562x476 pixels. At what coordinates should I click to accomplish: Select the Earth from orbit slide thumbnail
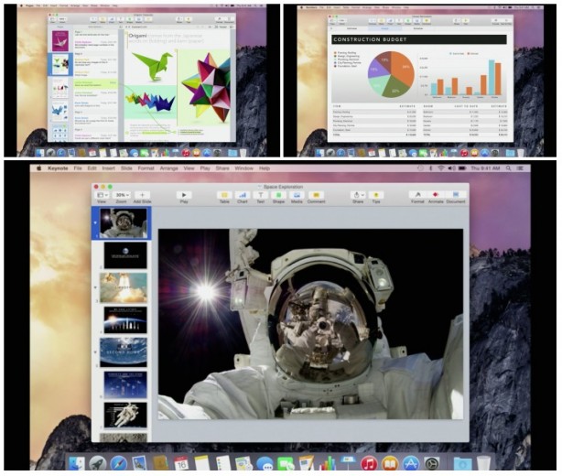[124, 352]
